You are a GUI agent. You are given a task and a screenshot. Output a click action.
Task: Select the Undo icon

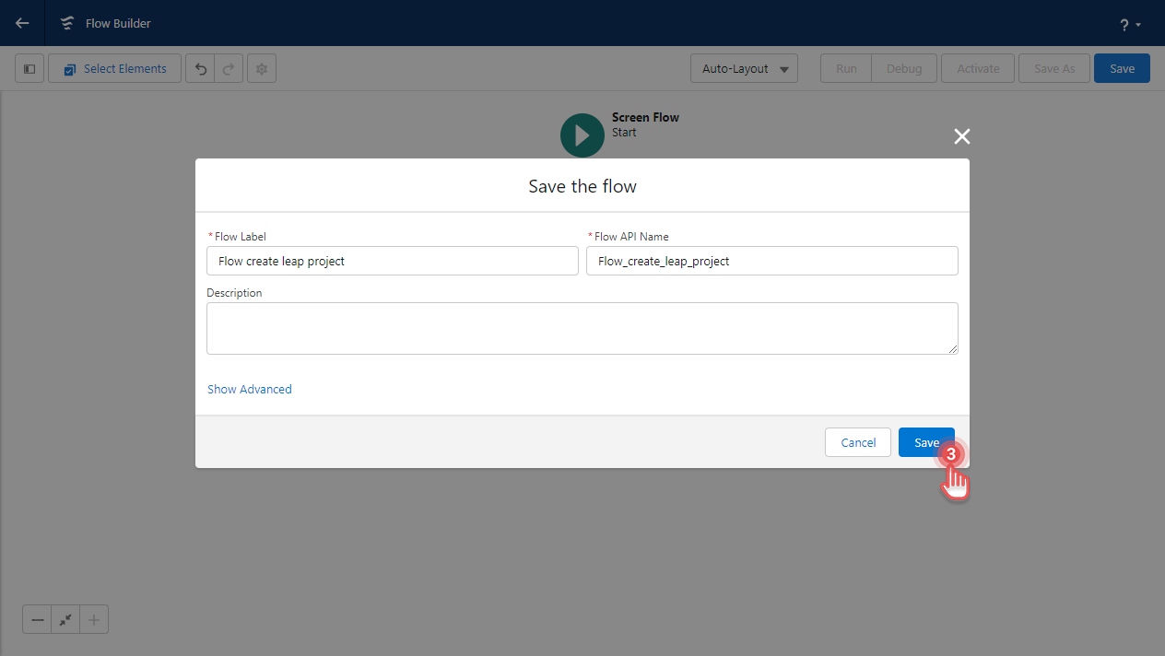point(201,68)
